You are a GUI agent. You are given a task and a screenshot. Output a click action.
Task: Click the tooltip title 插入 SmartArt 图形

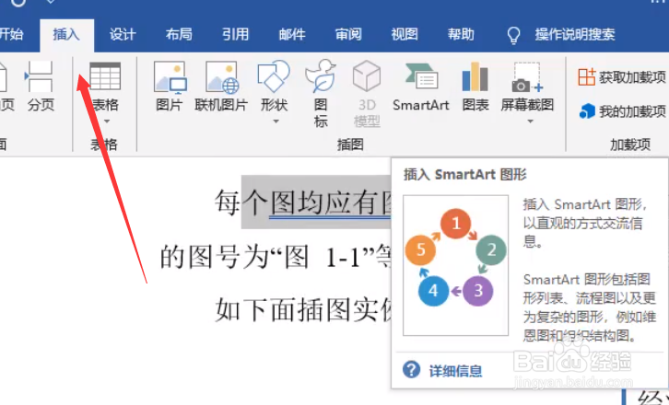pos(465,174)
